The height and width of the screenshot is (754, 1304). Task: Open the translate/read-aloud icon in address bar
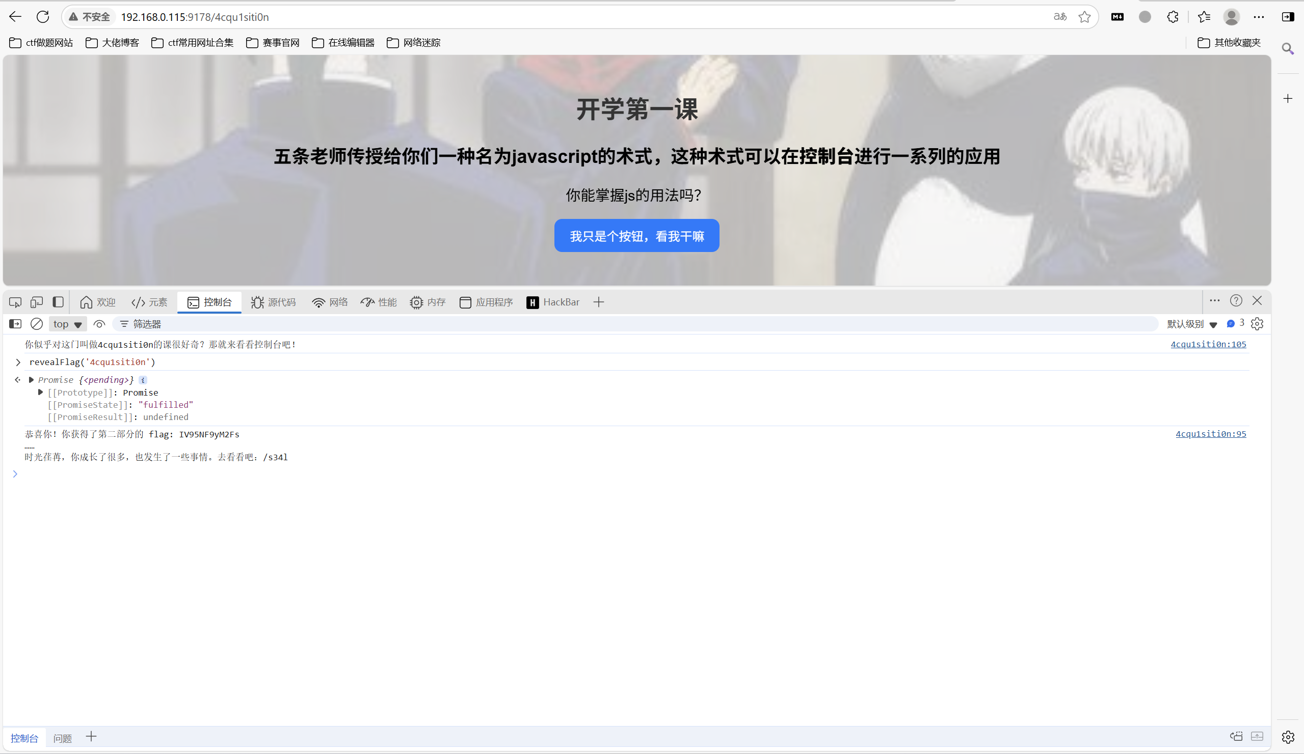[1060, 17]
